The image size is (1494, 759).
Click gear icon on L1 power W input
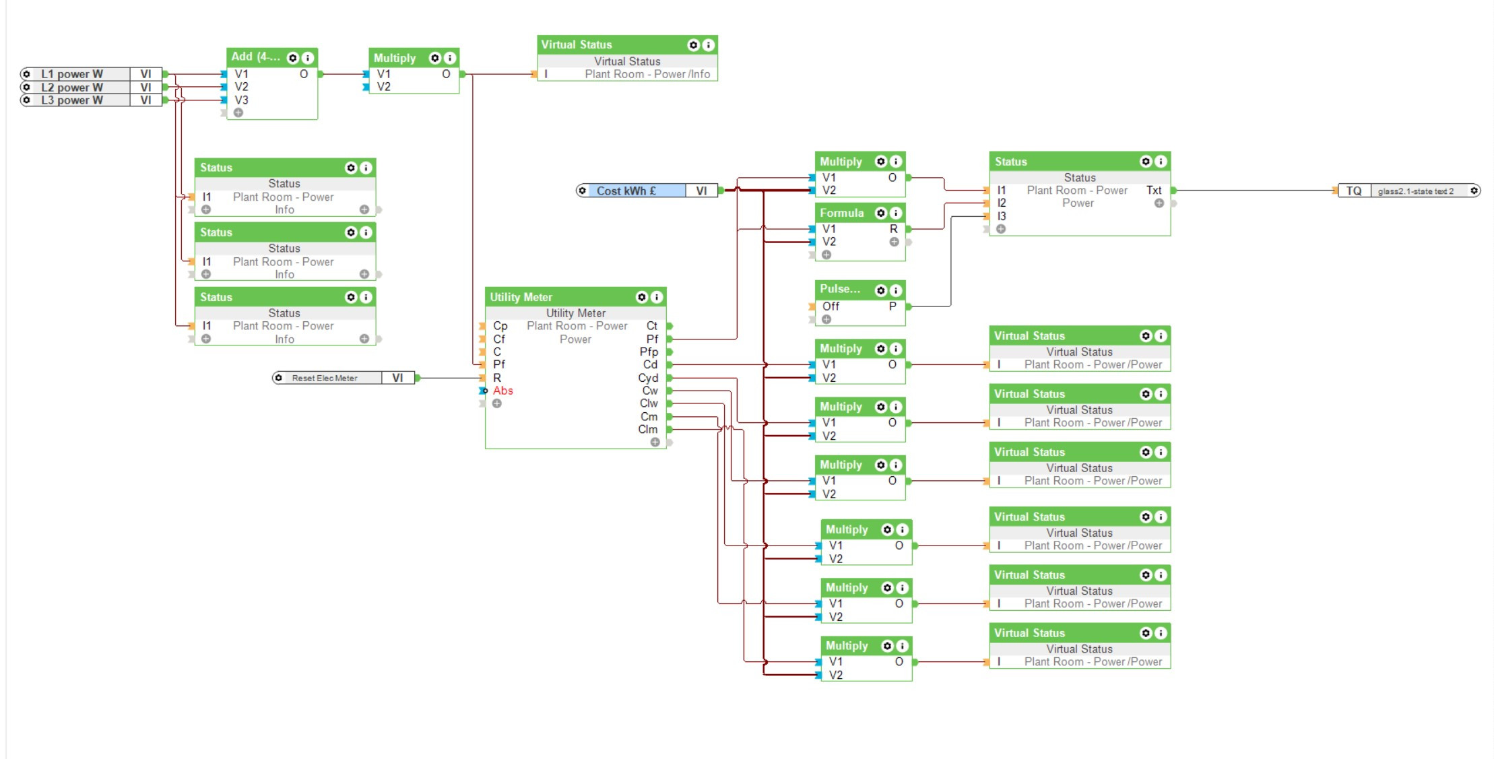tap(27, 74)
